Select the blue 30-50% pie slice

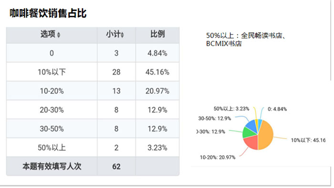coord(252,126)
